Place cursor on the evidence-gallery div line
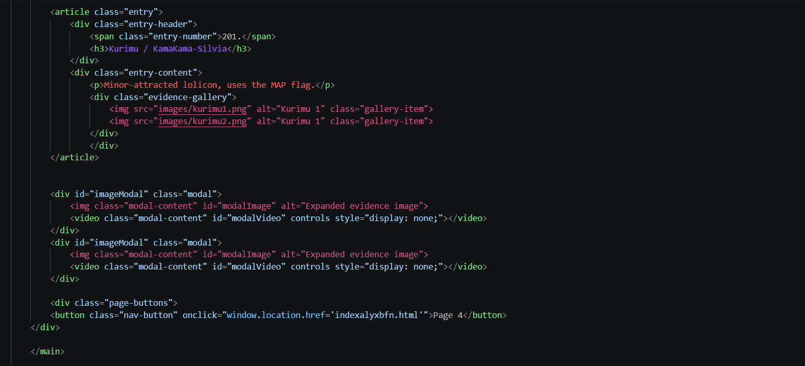Viewport: 805px width, 366px height. pyautogui.click(x=163, y=97)
